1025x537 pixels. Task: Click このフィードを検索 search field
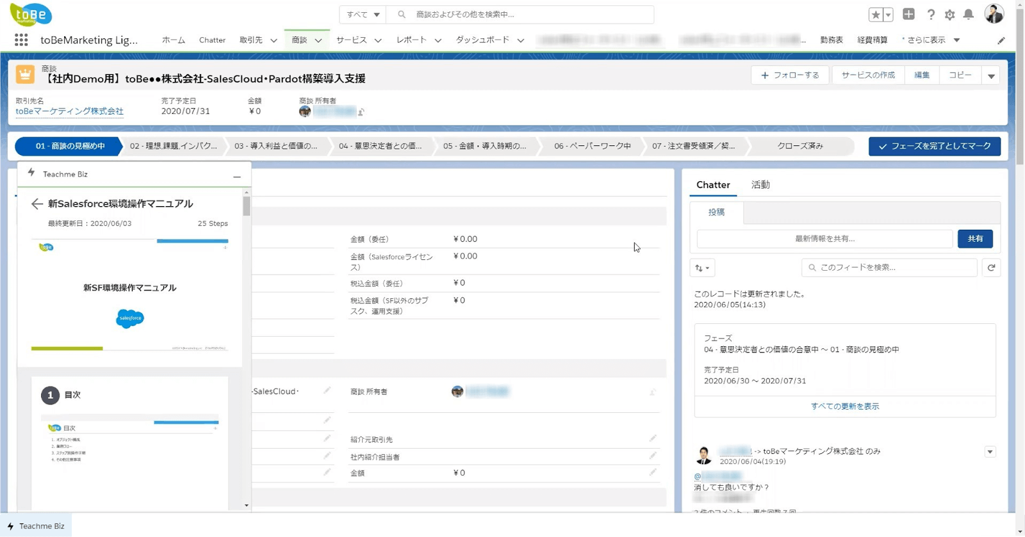[x=889, y=268]
